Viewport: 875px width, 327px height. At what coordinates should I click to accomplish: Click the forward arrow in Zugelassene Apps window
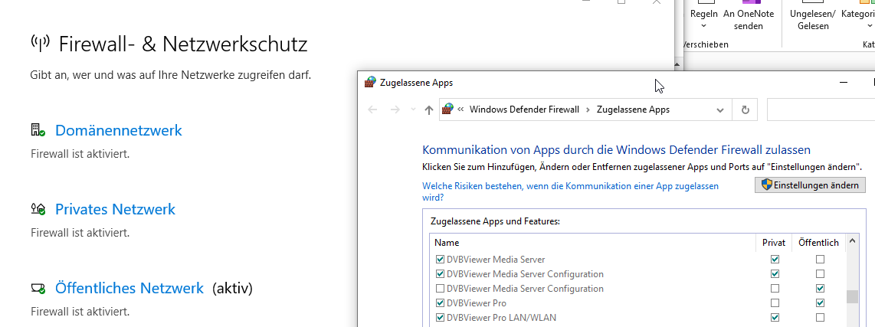(x=395, y=110)
